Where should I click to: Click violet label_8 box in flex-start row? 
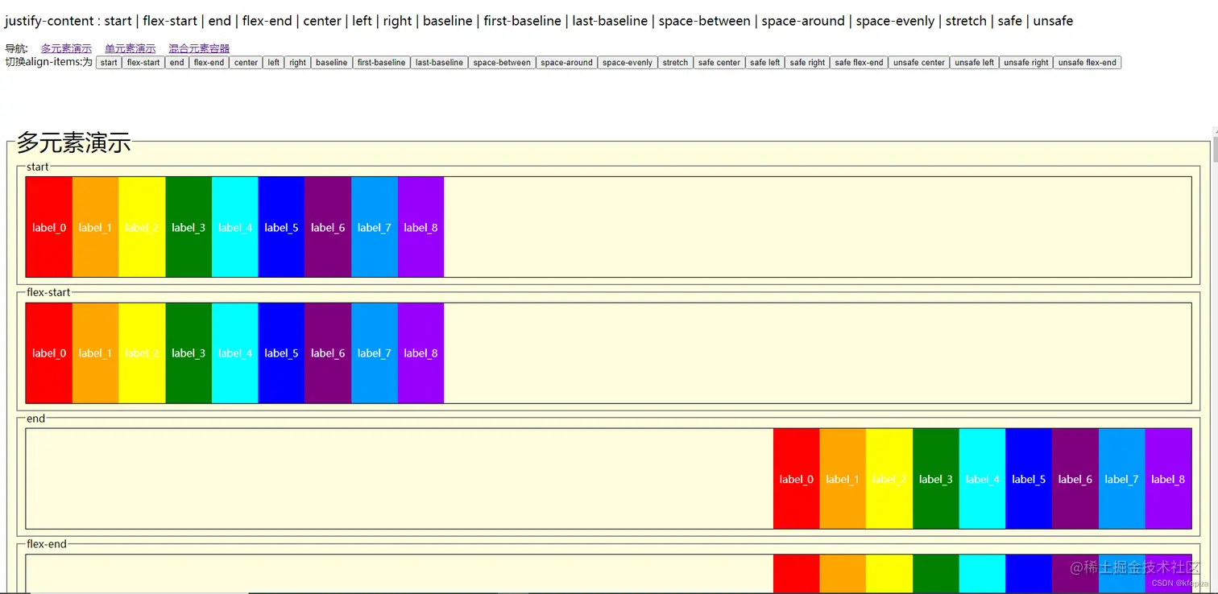pyautogui.click(x=420, y=353)
